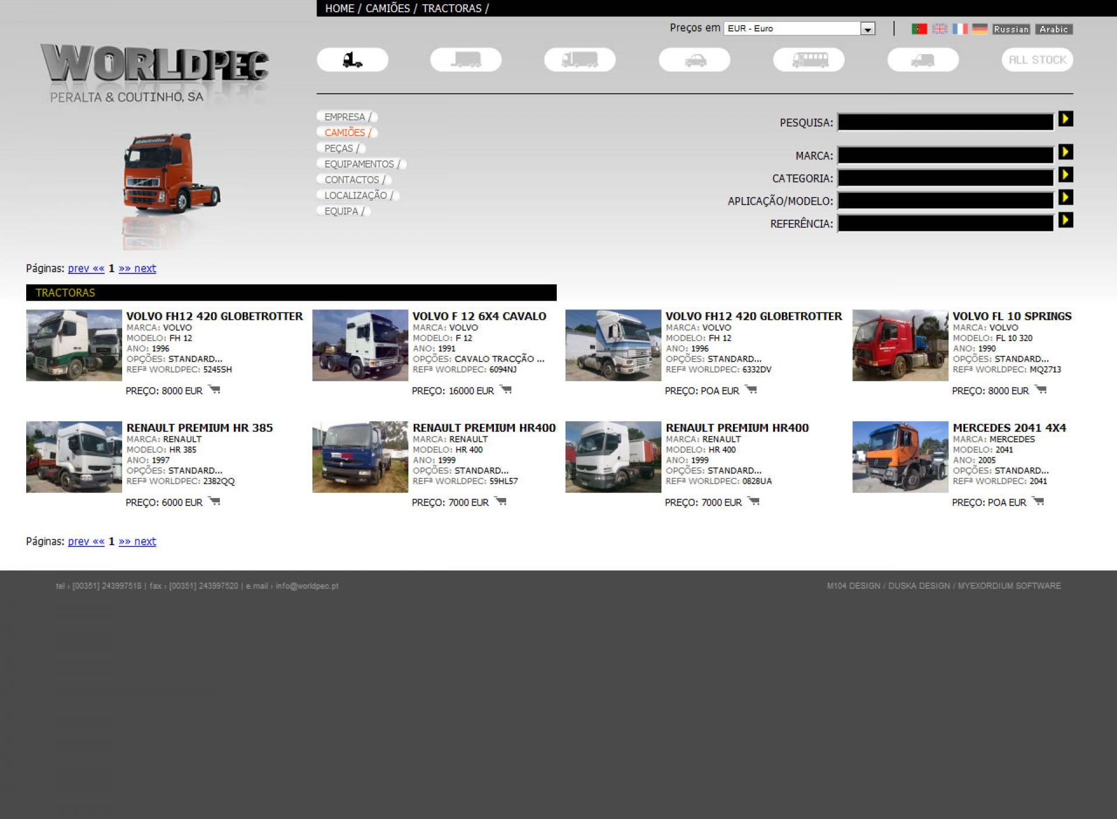Open the CONTACTOS menu item

coord(353,180)
